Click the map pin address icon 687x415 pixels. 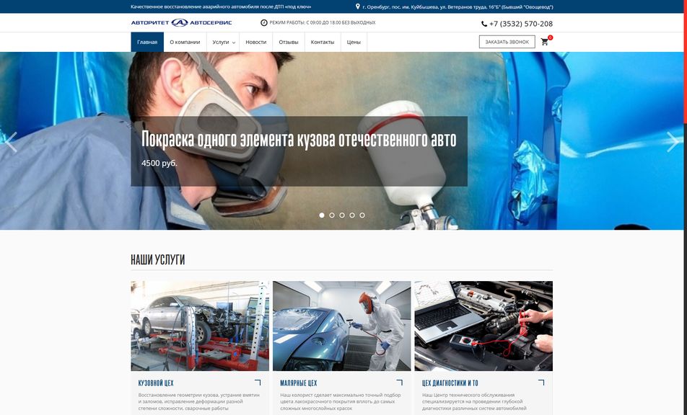357,6
